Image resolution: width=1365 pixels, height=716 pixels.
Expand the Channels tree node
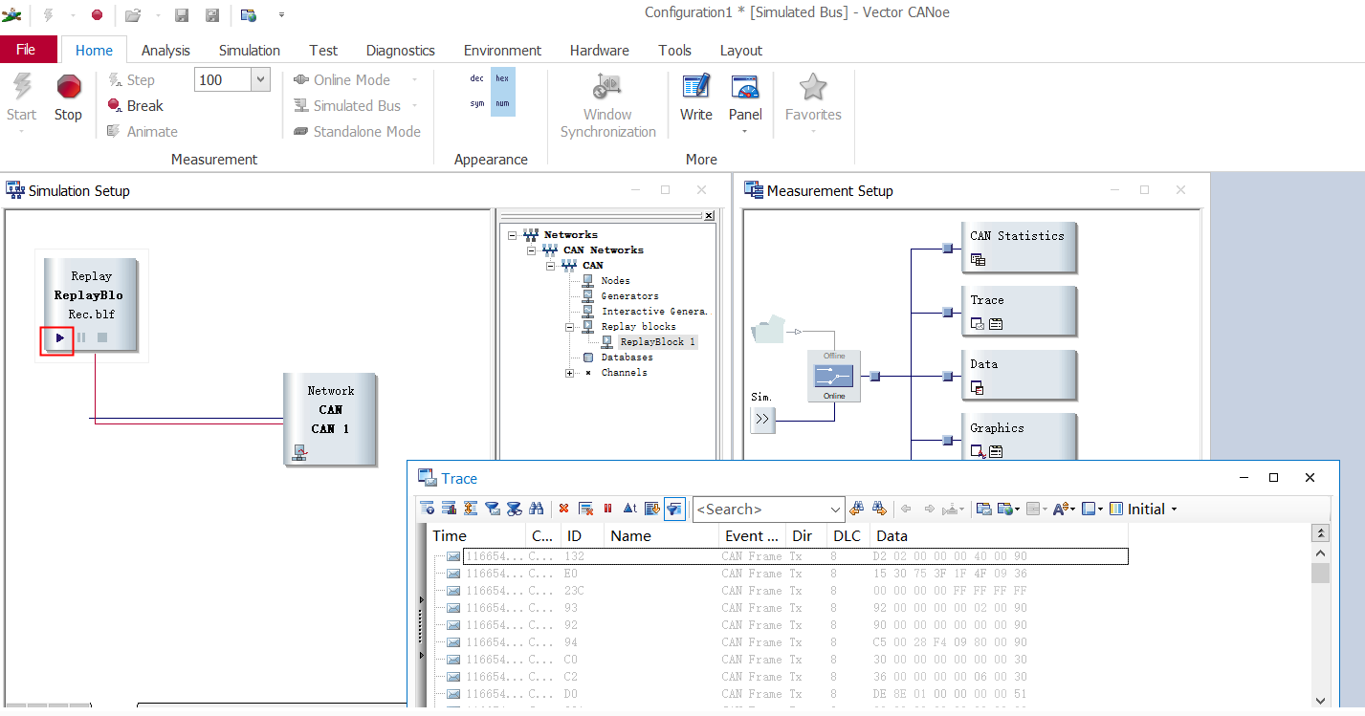pos(570,373)
